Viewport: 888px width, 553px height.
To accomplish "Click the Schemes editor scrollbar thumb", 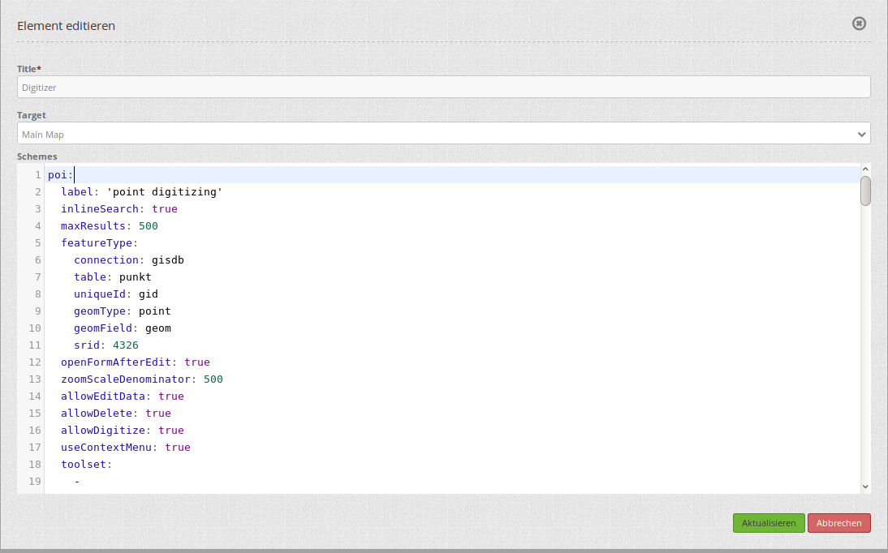I will pos(865,191).
